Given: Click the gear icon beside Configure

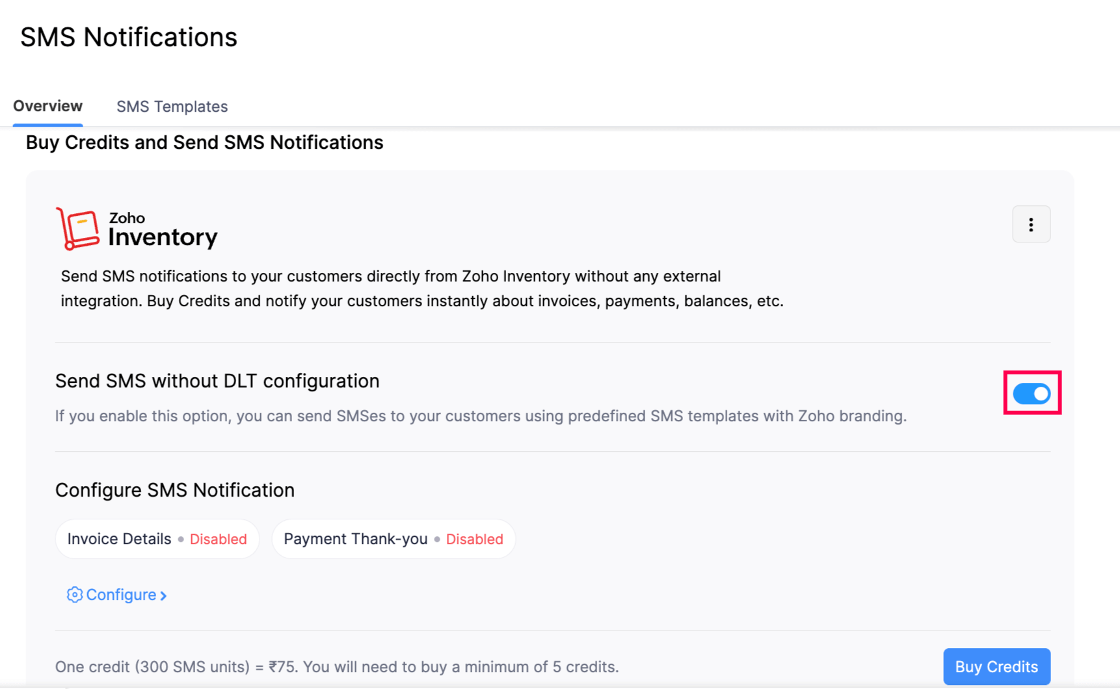Looking at the screenshot, I should tap(74, 594).
